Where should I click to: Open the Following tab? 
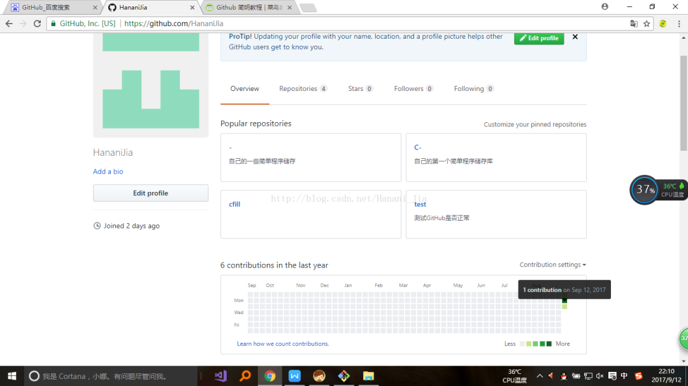pyautogui.click(x=474, y=88)
